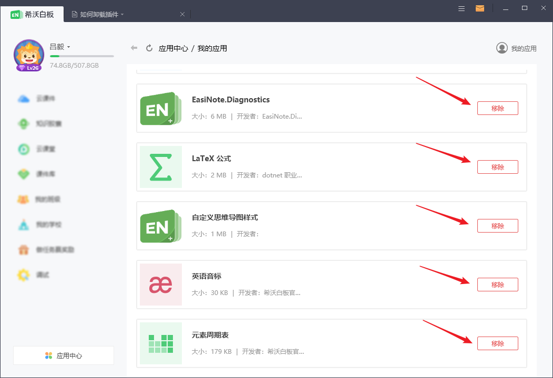The width and height of the screenshot is (553, 378).
Task: Open the green play-circle sidebar icon
Action: point(24,149)
